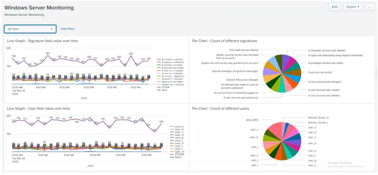The width and height of the screenshot is (378, 175).
Task: Expand the Export dropdown menu
Action: pyautogui.click(x=353, y=7)
